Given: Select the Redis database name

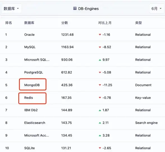Looking at the screenshot, I should (x=29, y=98).
